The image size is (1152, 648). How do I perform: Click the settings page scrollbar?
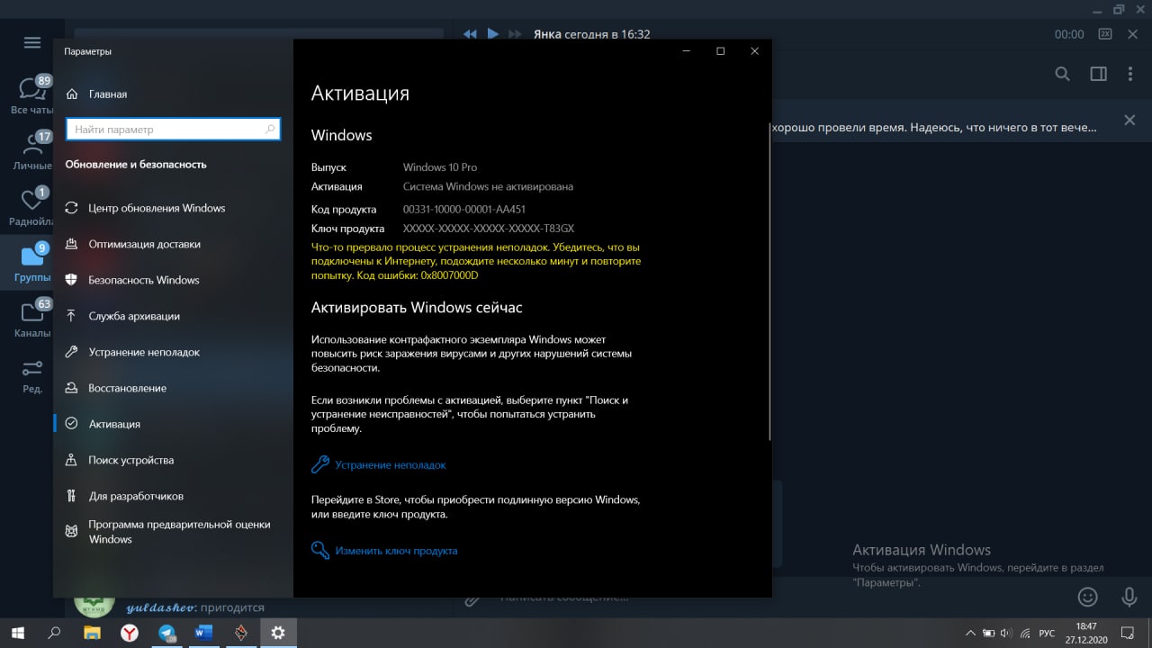769,283
